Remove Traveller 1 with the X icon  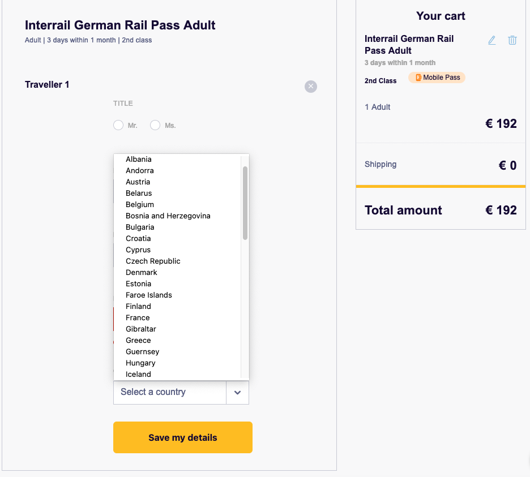click(x=311, y=87)
